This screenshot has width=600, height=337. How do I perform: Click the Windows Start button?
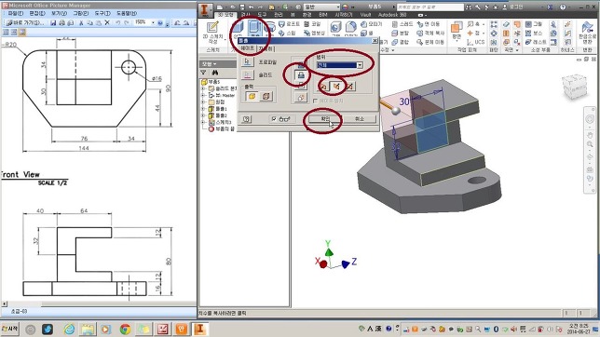10,329
